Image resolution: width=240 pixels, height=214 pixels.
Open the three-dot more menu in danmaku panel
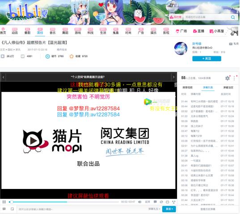(234, 78)
